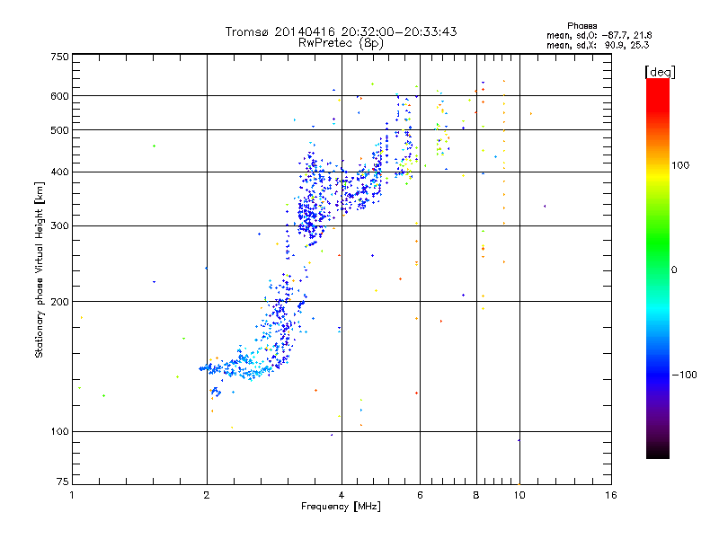Click the "300" height tick label

(x=59, y=226)
